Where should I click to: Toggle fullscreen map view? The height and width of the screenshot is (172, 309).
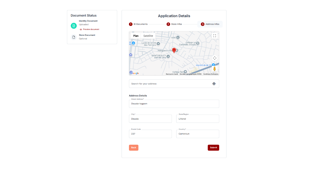[x=214, y=36]
